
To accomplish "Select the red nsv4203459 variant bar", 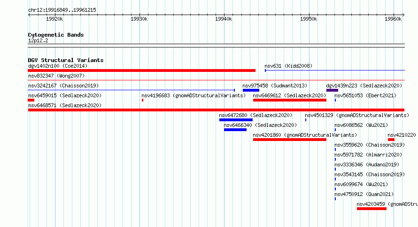I will point(372,209).
